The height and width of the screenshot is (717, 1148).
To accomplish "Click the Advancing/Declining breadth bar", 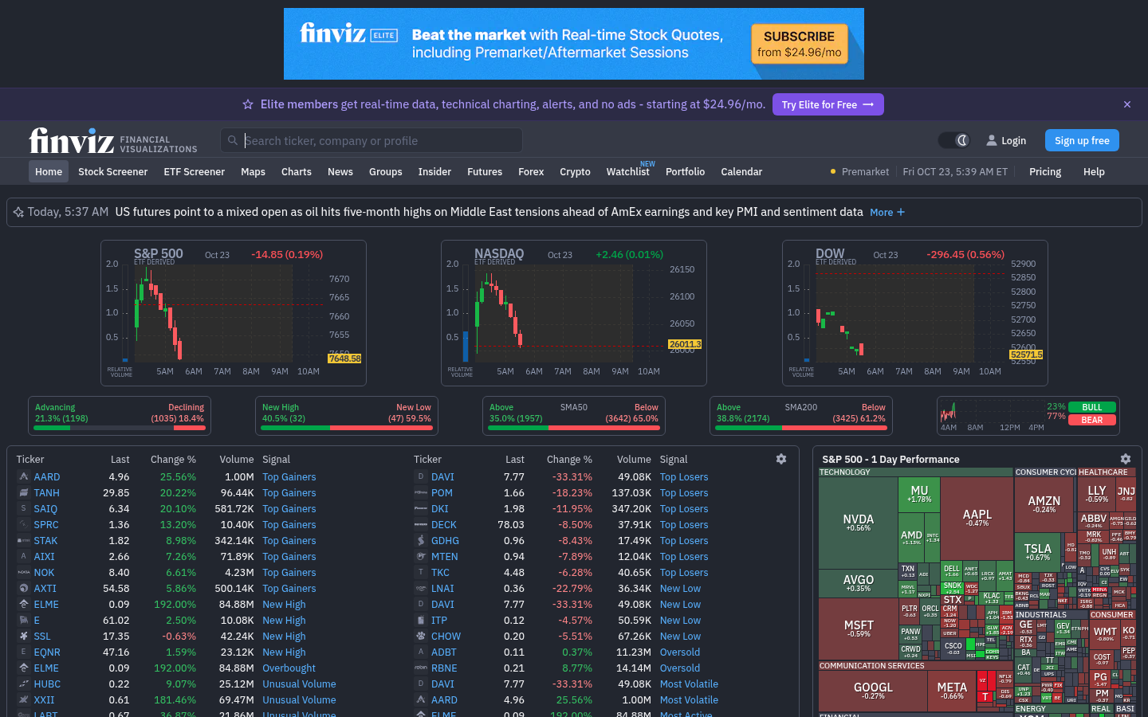I will [x=120, y=428].
